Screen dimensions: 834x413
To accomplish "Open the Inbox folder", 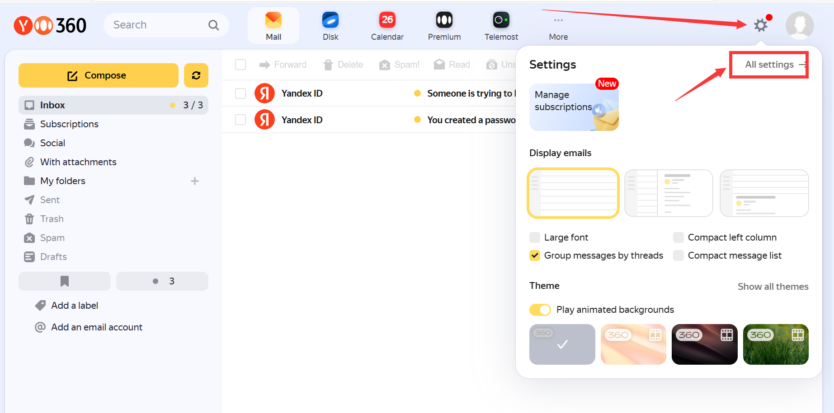I will pyautogui.click(x=113, y=105).
